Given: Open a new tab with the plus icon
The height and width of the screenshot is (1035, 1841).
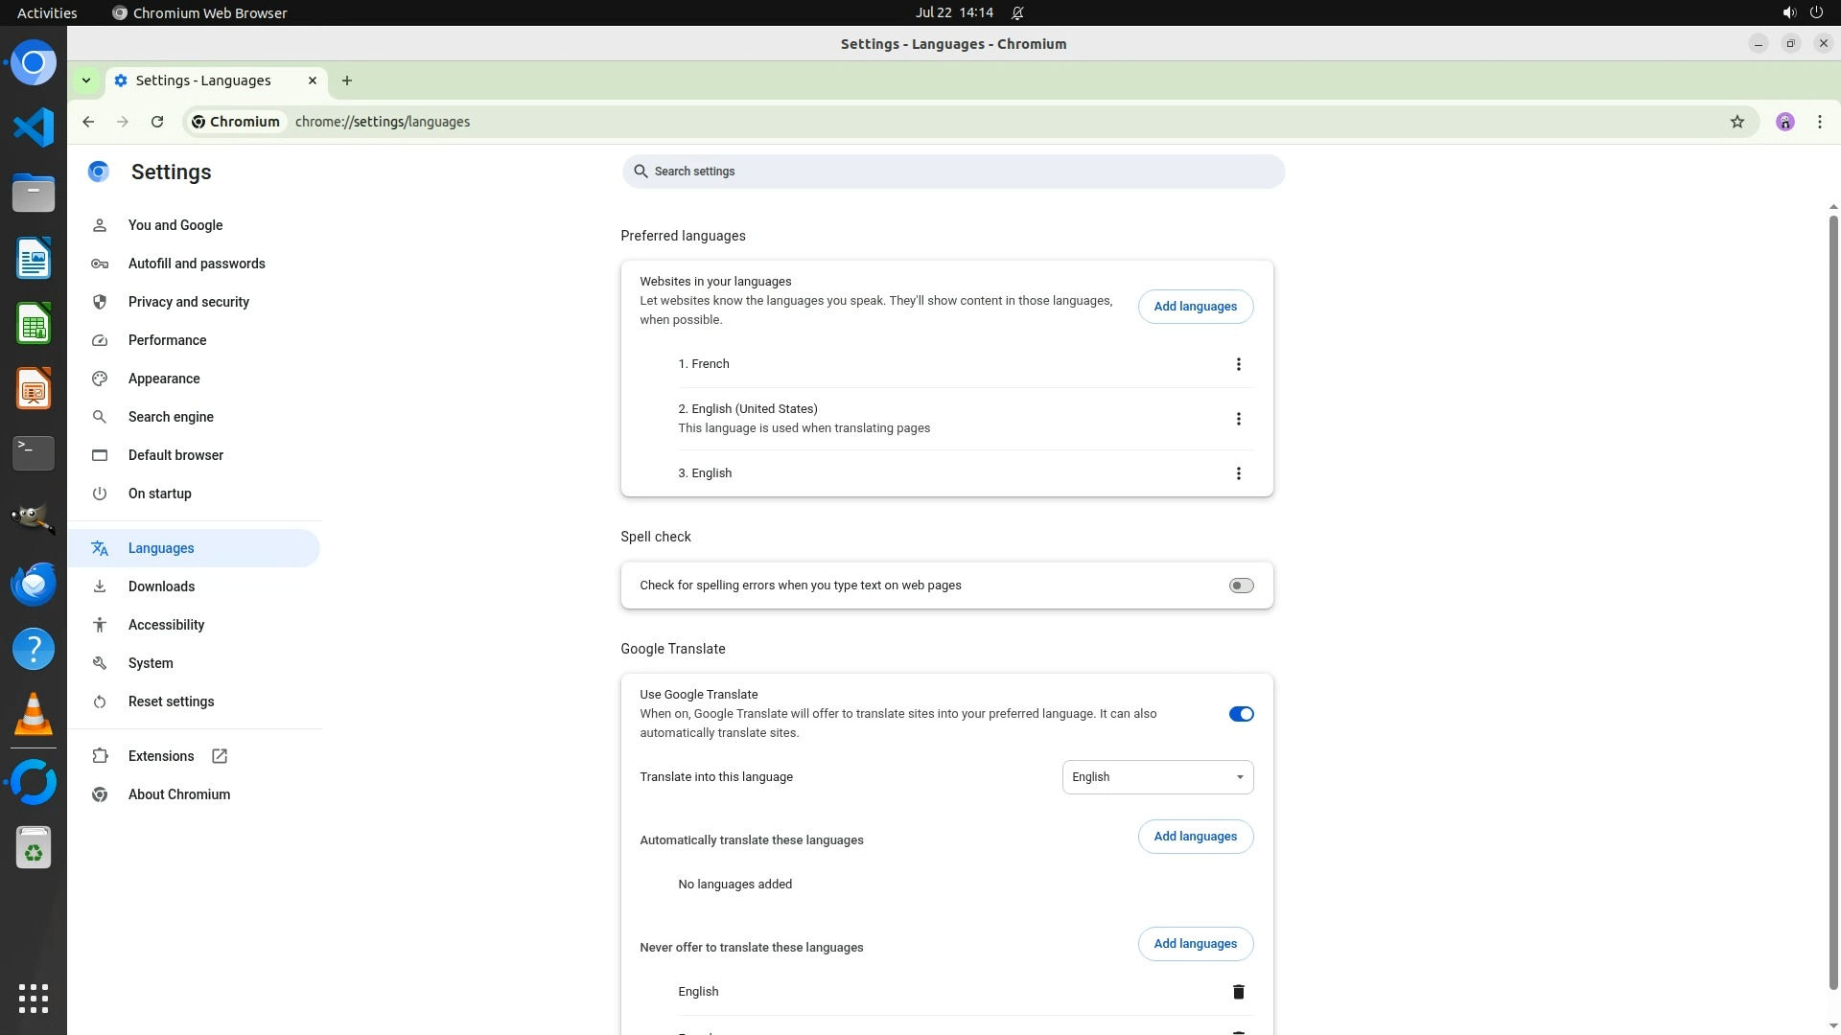Looking at the screenshot, I should [x=347, y=80].
